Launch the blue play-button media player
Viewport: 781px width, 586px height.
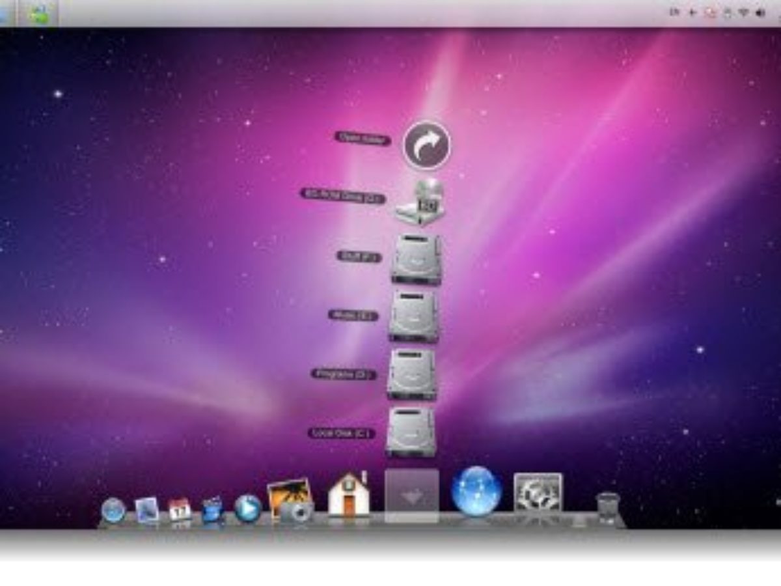click(248, 509)
